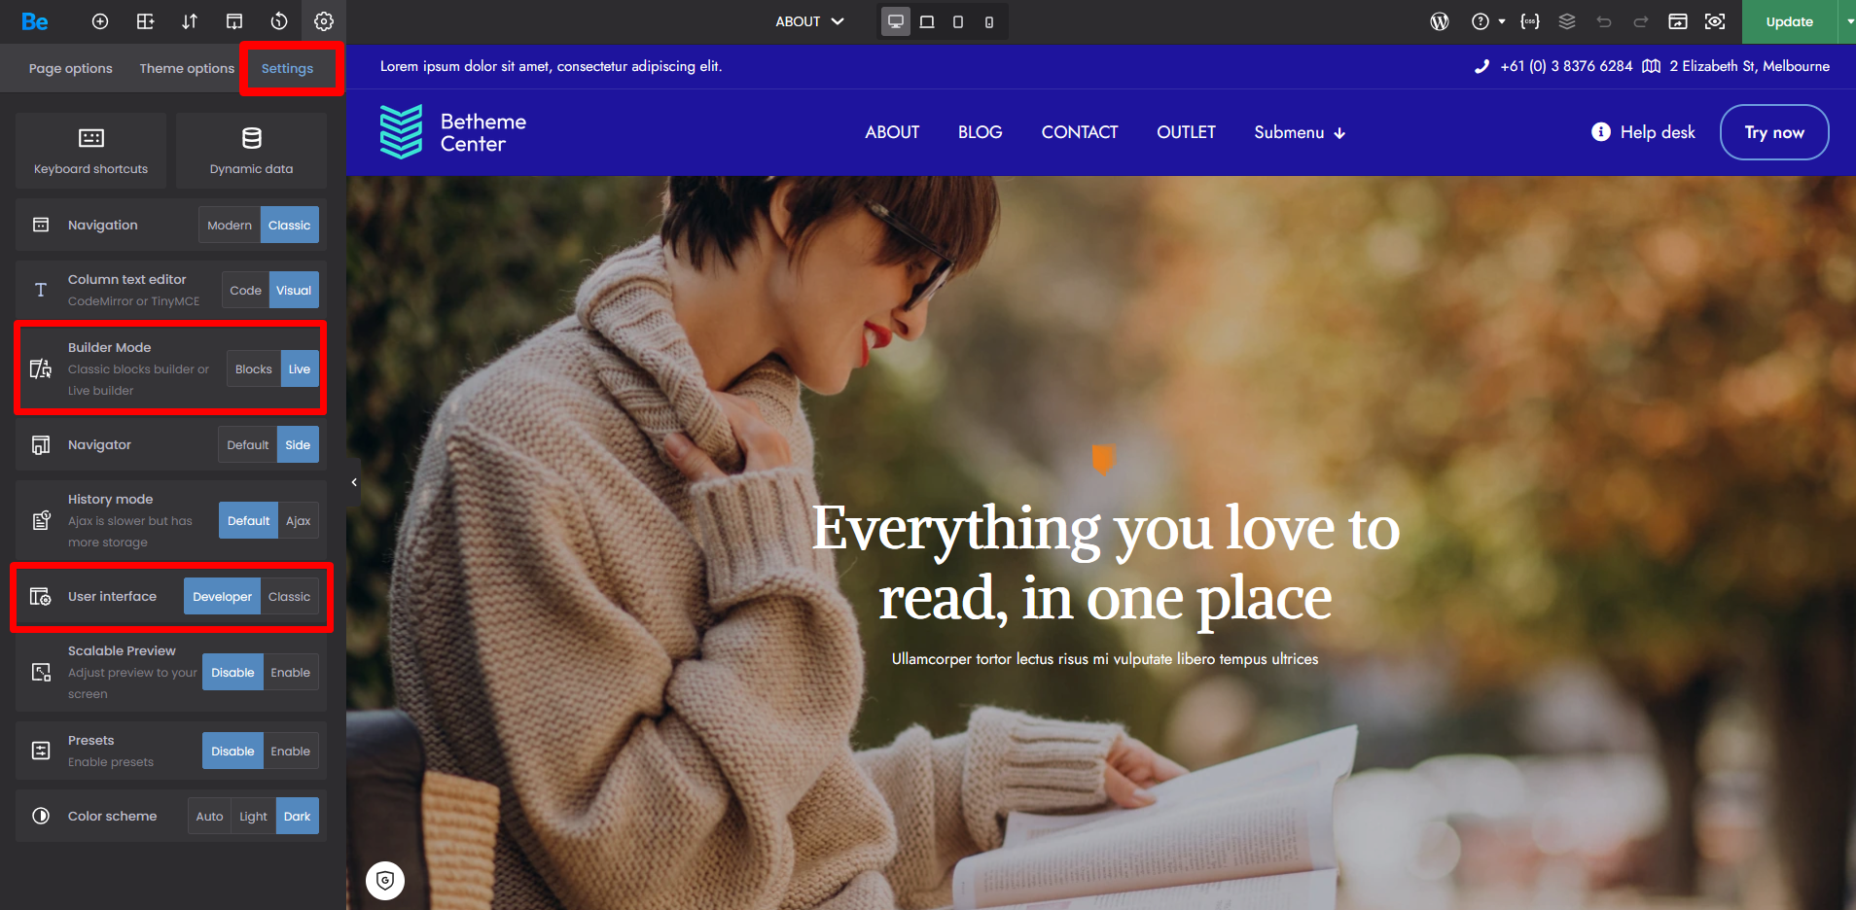Open the navigator layers icon
Viewport: 1856px width, 910px height.
1567,21
